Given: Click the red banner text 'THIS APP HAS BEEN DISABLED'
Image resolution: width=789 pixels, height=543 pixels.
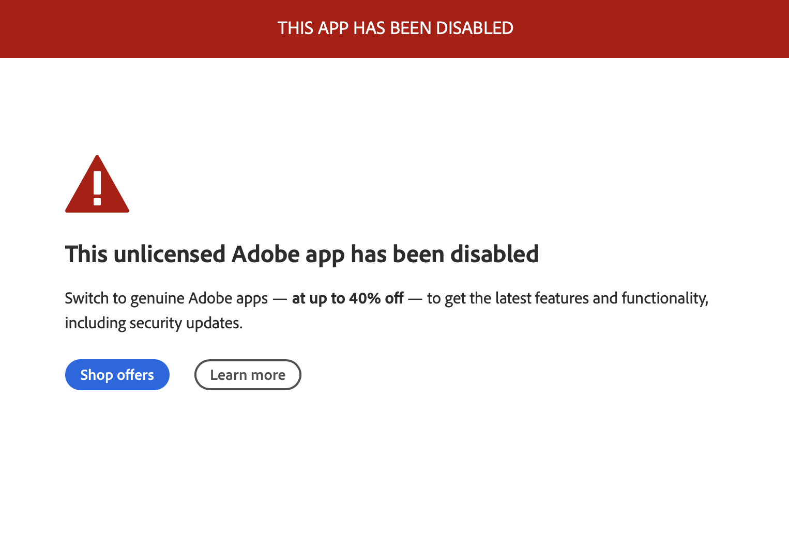Looking at the screenshot, I should 395,28.
